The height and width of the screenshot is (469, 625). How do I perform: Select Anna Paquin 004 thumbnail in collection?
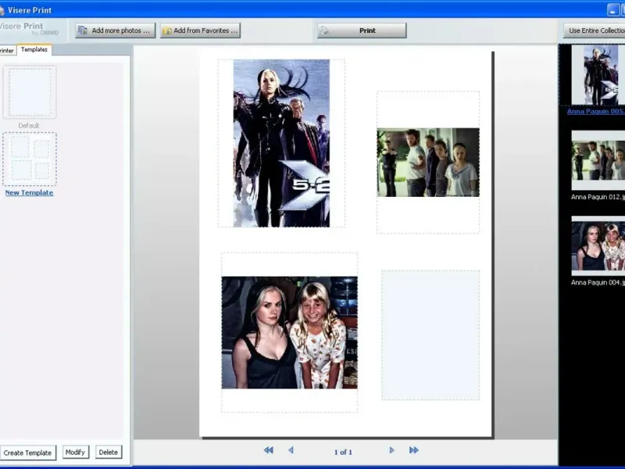click(598, 246)
